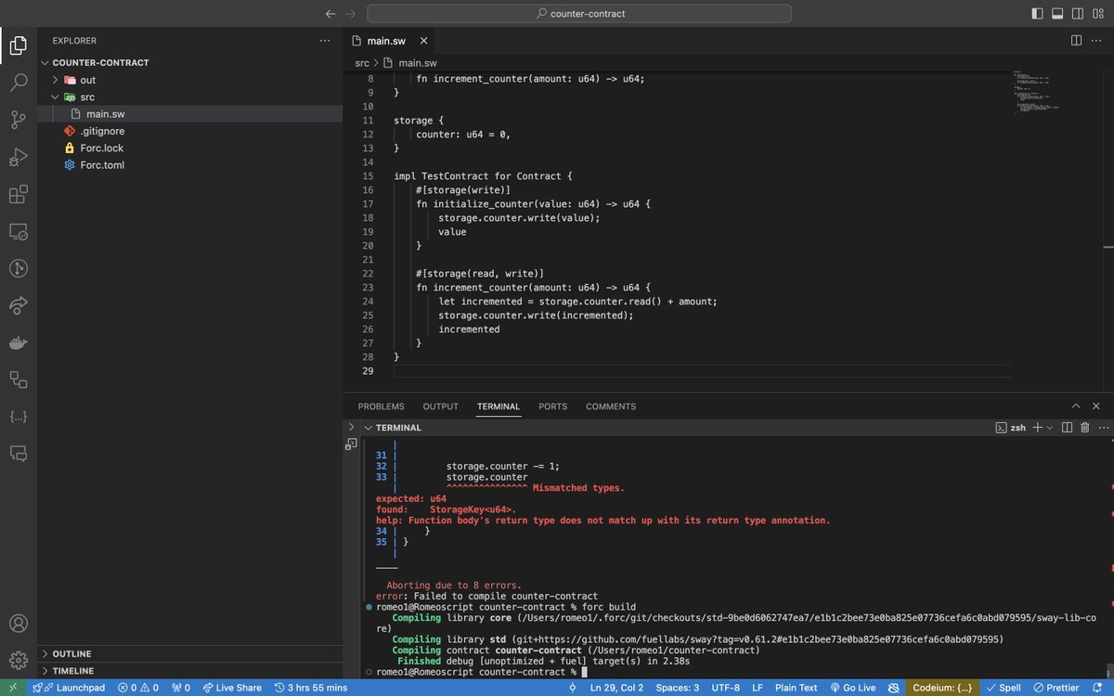The image size is (1114, 696).
Task: Switch to the OUTPUT tab
Action: click(x=441, y=406)
